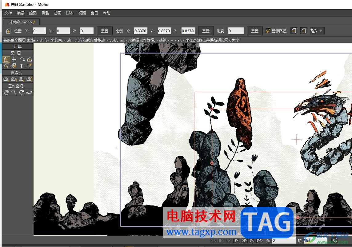Select the Eyedropper tool
This screenshot has width=352, height=247.
pyautogui.click(x=29, y=66)
